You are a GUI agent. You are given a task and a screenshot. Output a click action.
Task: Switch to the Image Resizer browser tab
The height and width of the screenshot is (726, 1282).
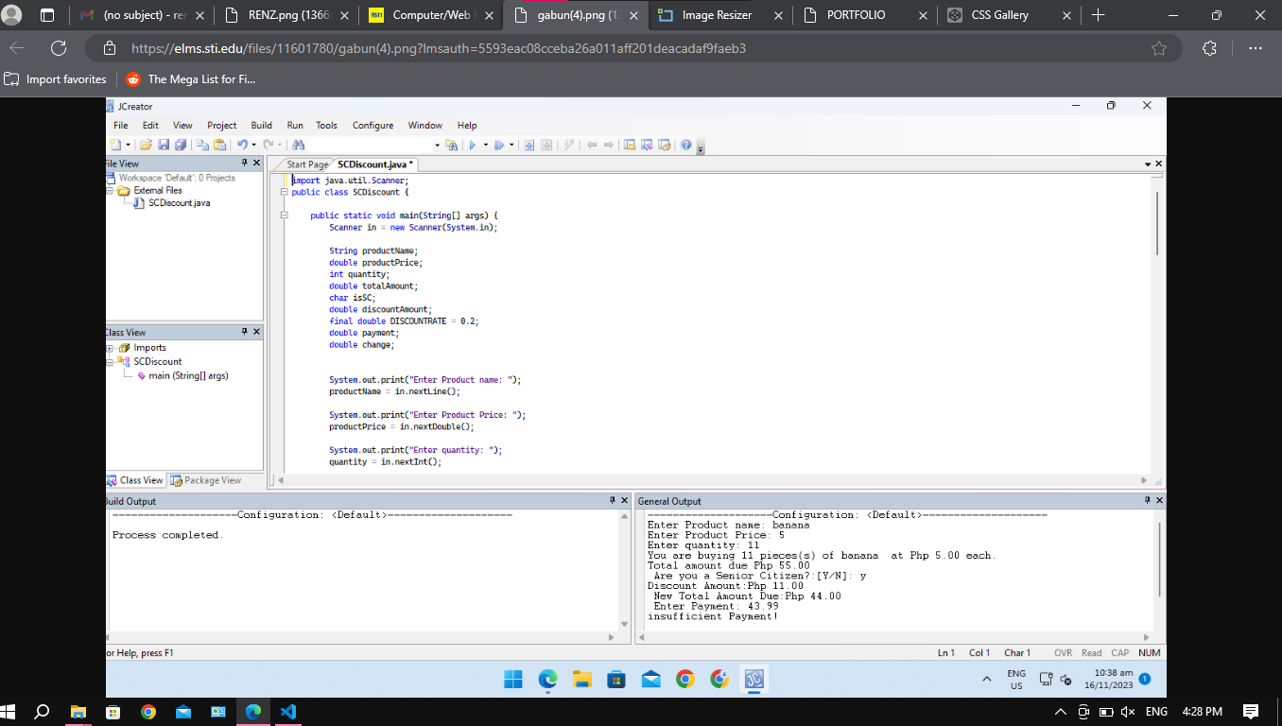[x=717, y=15]
